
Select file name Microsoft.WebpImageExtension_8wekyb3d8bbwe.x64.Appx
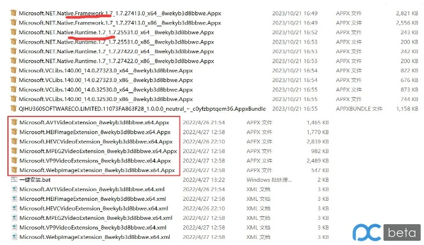click(97, 170)
